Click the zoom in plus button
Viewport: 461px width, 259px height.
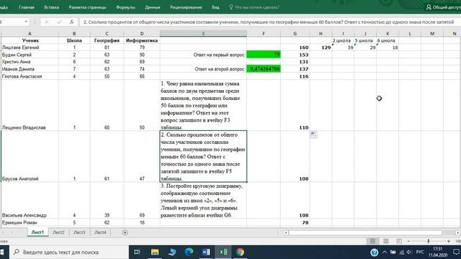click(449, 241)
